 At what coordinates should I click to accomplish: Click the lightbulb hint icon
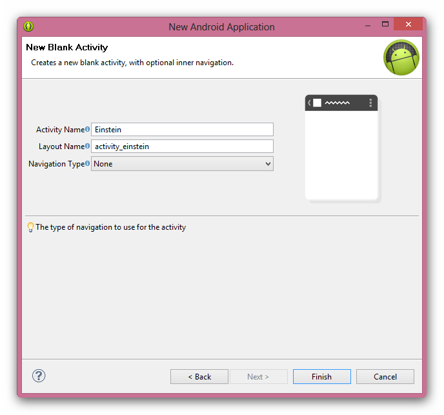tap(30, 227)
